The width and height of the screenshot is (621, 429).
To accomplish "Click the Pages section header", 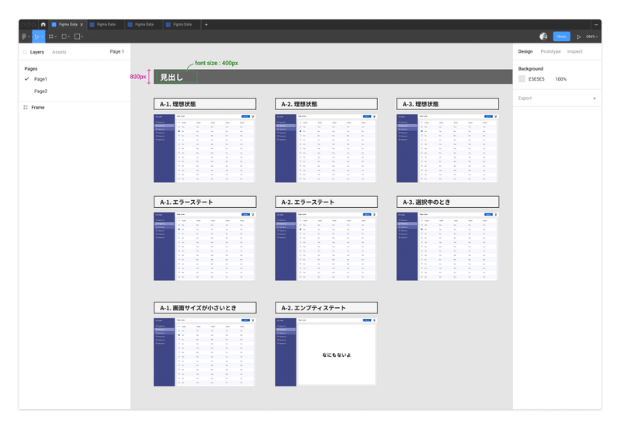I will [31, 68].
